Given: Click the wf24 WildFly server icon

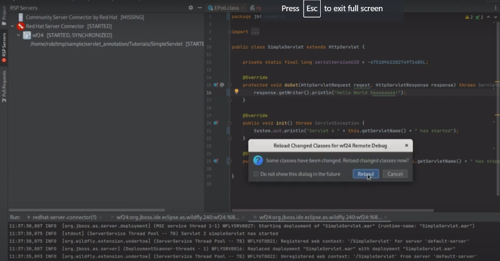Looking at the screenshot, I should 27,35.
